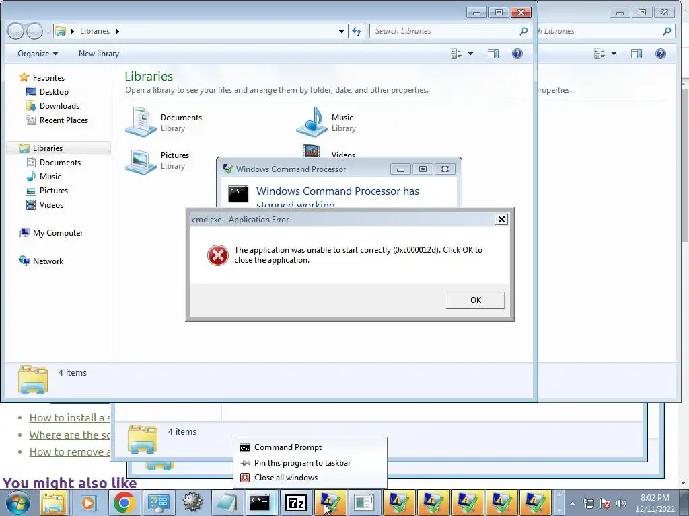
Task: Go forward using the Forward arrow button
Action: [x=34, y=31]
